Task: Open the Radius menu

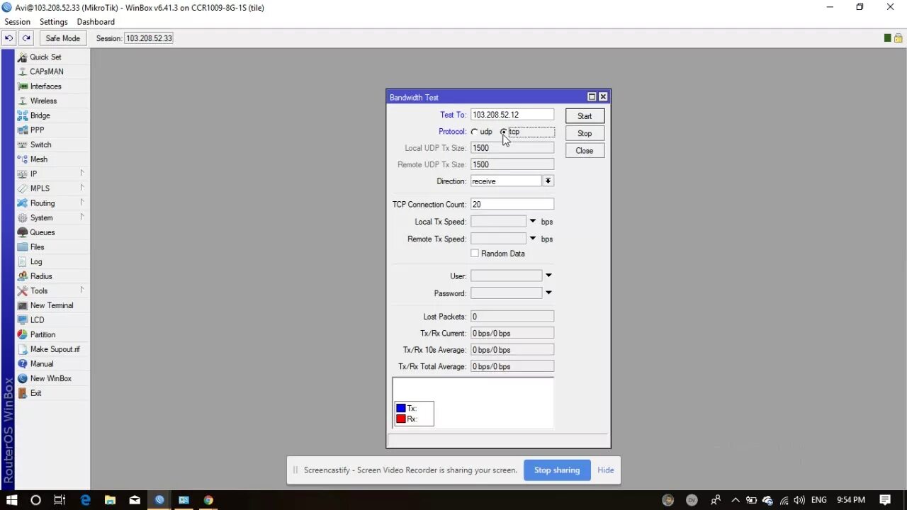Action: tap(40, 276)
